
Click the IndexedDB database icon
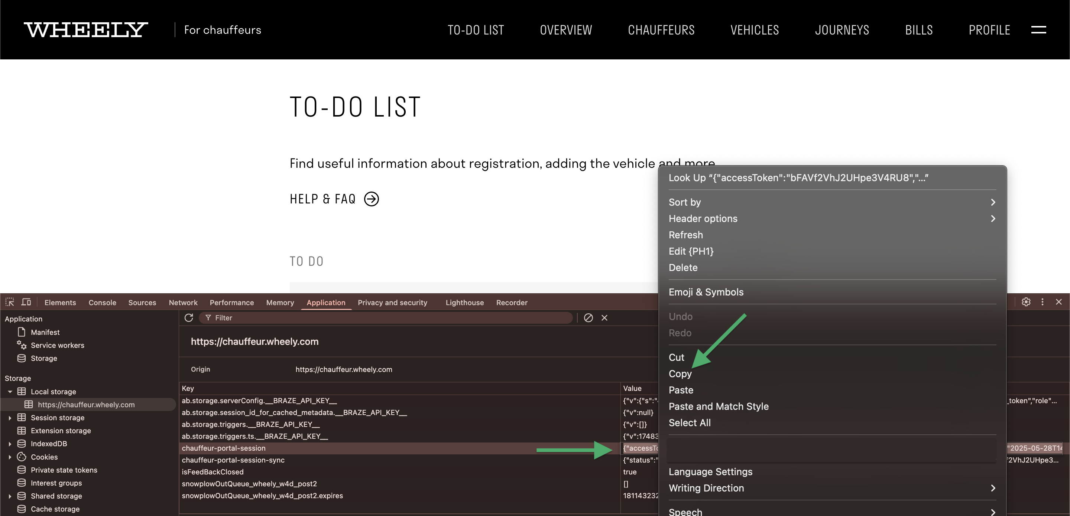[22, 443]
